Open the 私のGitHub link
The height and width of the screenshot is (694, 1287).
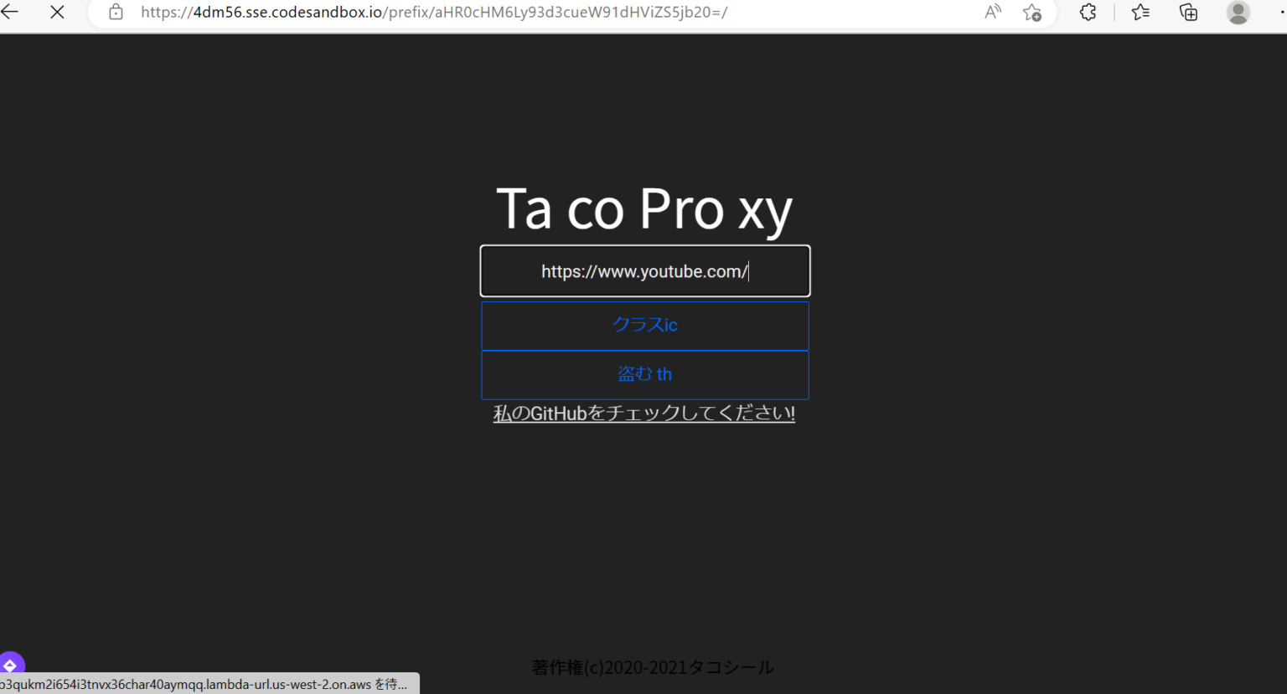tap(643, 413)
